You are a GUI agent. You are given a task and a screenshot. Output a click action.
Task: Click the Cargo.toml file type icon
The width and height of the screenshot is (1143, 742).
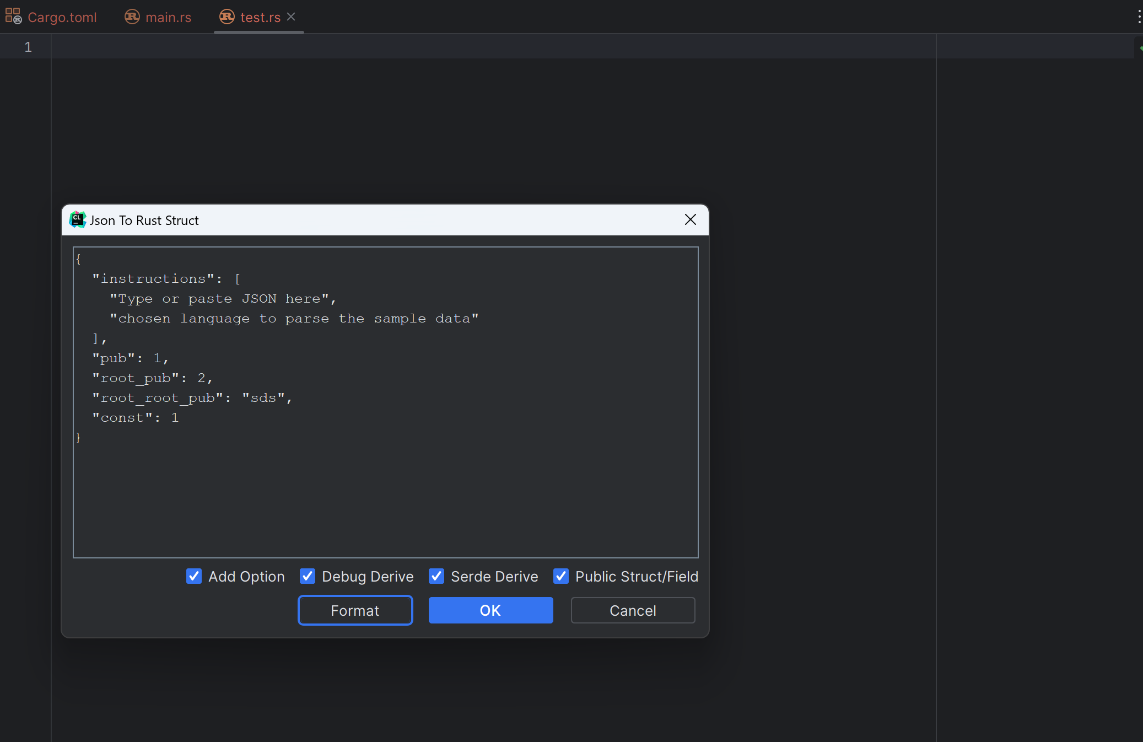point(13,17)
